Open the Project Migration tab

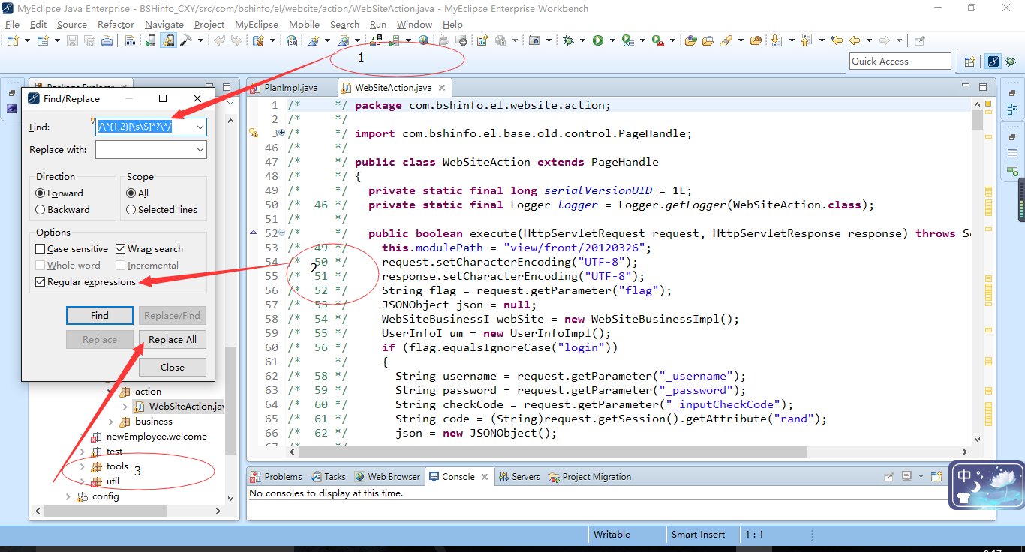590,477
